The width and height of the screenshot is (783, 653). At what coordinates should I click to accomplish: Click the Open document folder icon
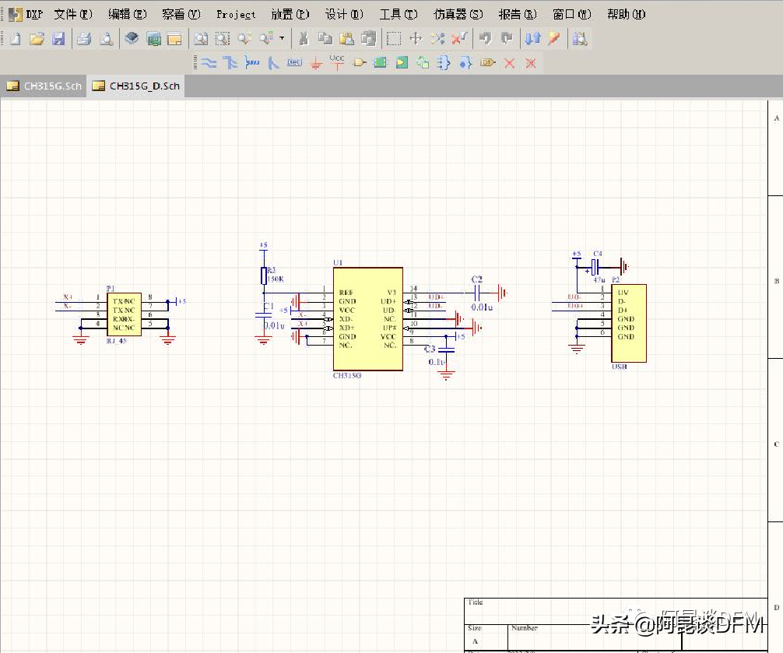click(x=36, y=38)
